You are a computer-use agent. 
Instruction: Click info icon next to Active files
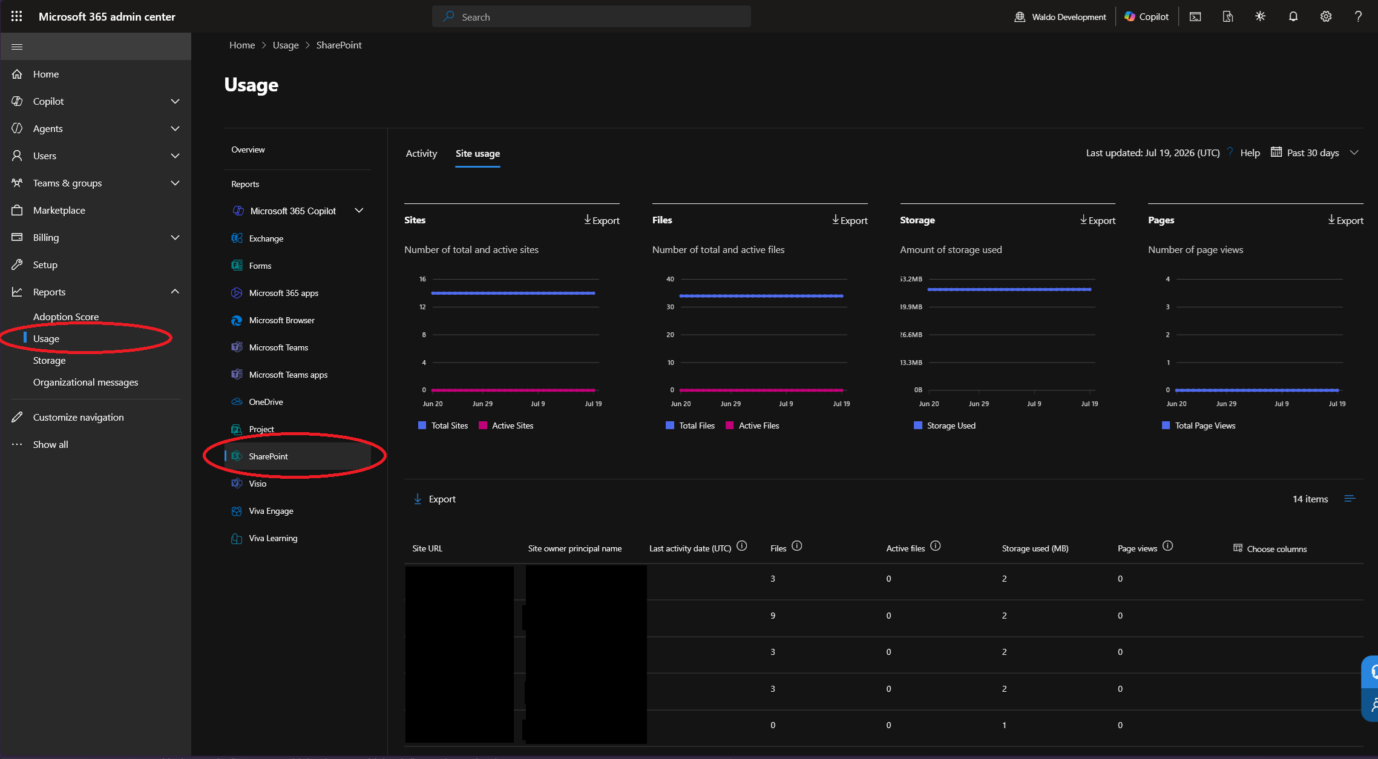coord(936,546)
